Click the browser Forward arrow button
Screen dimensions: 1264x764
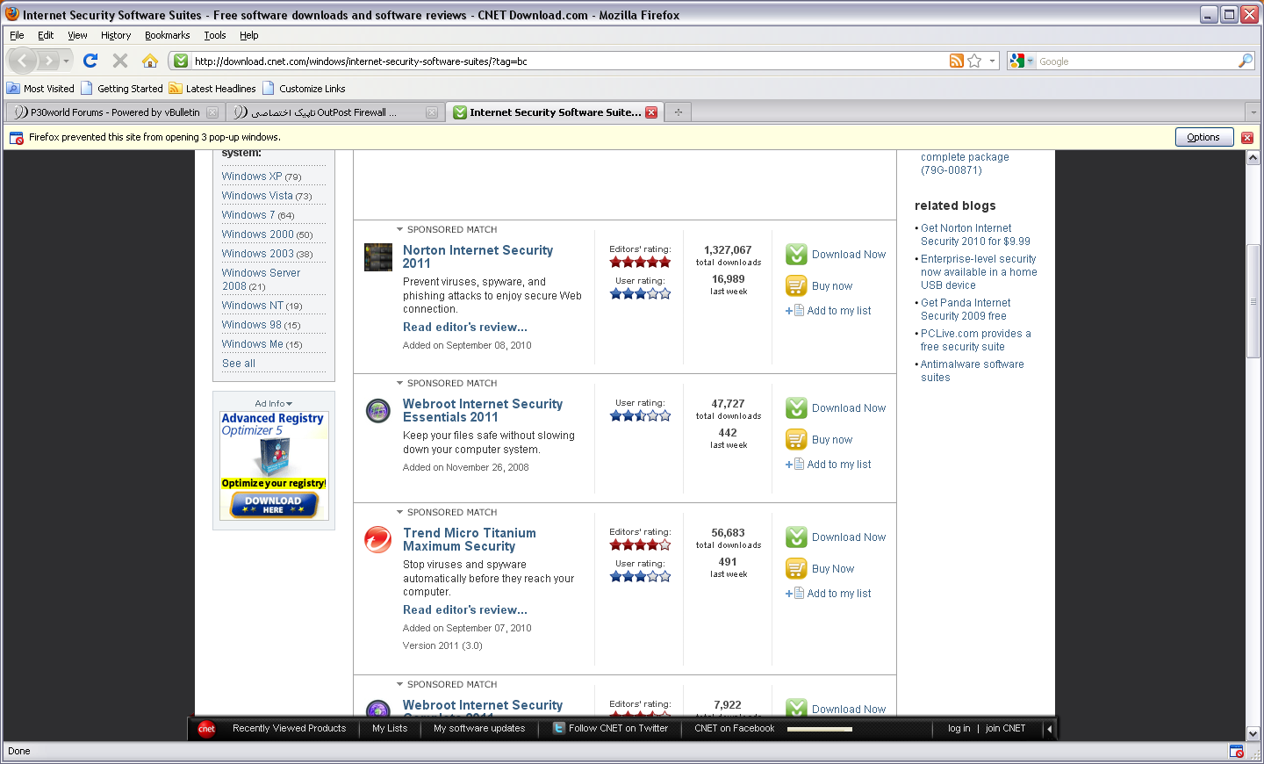(x=48, y=61)
